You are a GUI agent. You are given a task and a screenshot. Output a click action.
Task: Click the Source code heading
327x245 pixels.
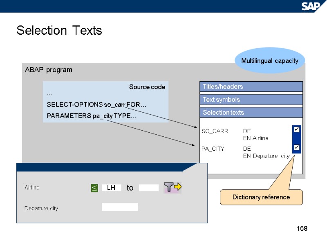click(147, 87)
